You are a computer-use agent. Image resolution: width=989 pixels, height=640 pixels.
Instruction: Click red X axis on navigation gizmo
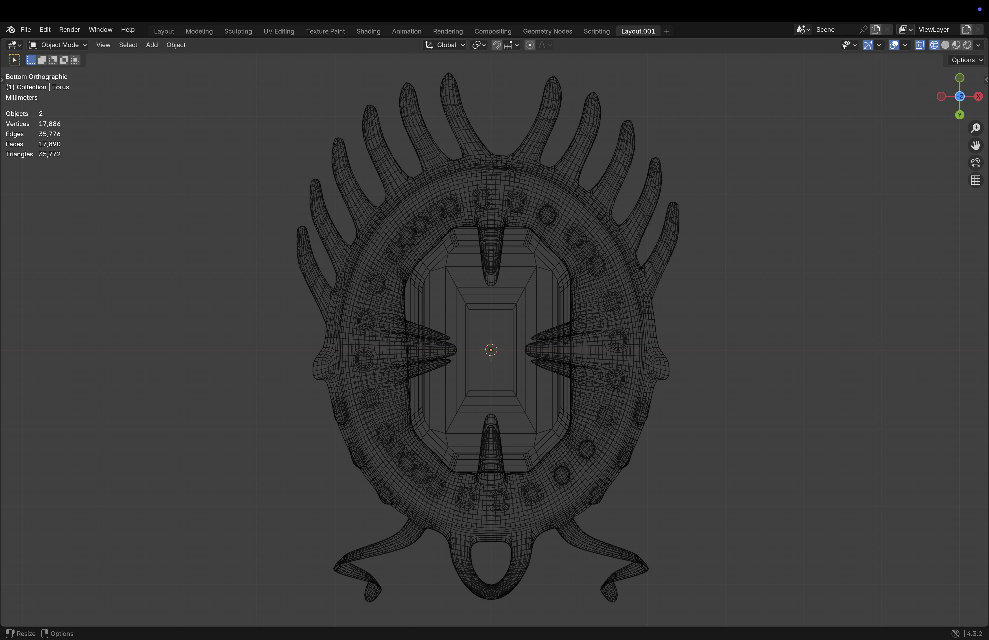[978, 96]
